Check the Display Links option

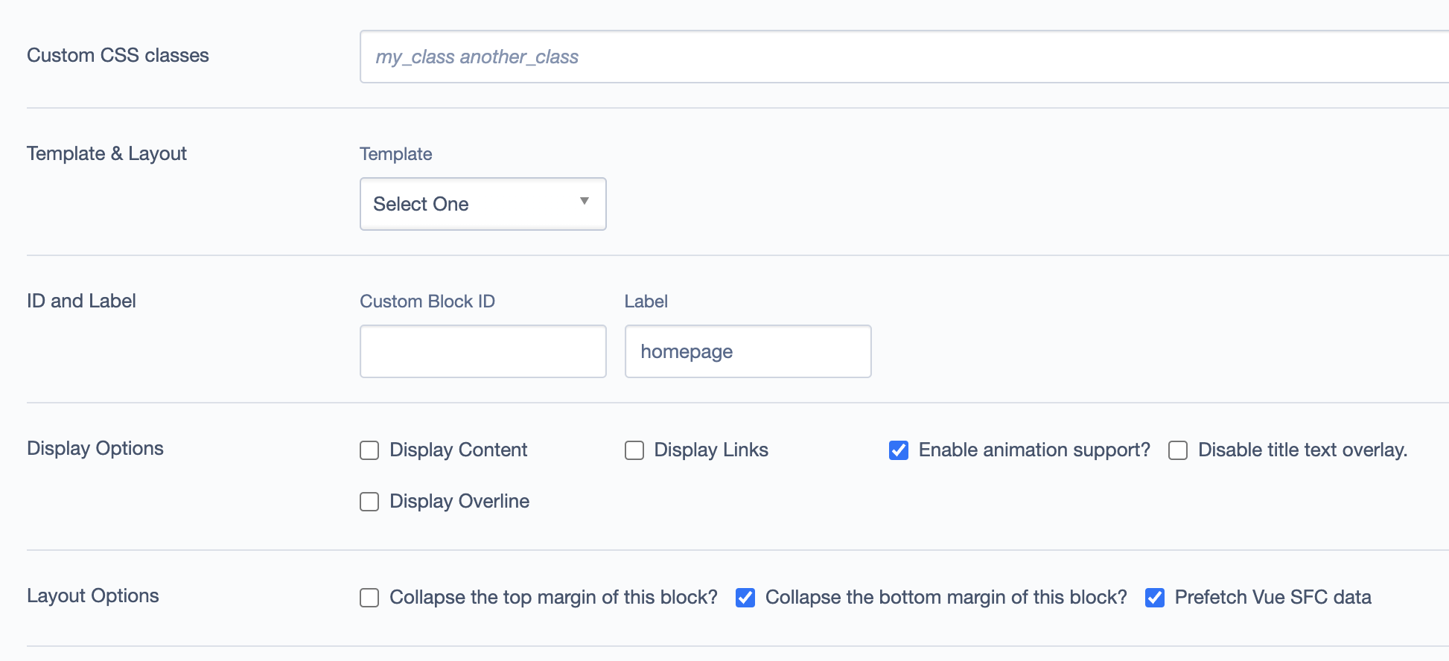[634, 450]
